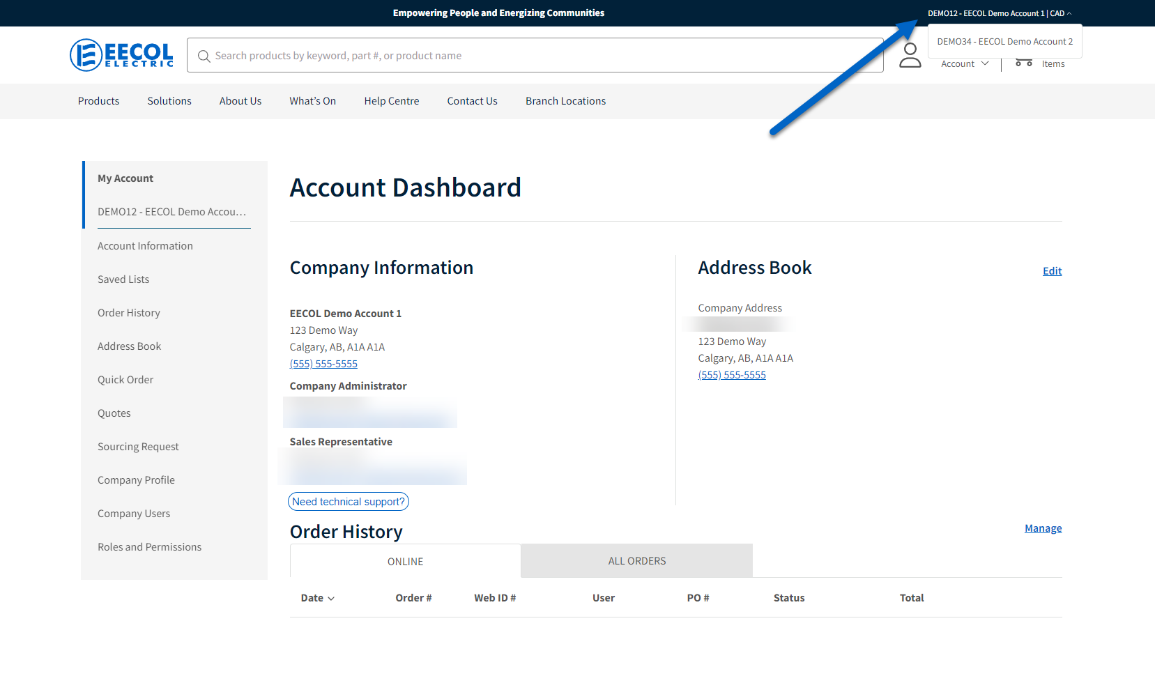The height and width of the screenshot is (683, 1155).
Task: Click the Account Dashboard heading
Action: tap(406, 187)
